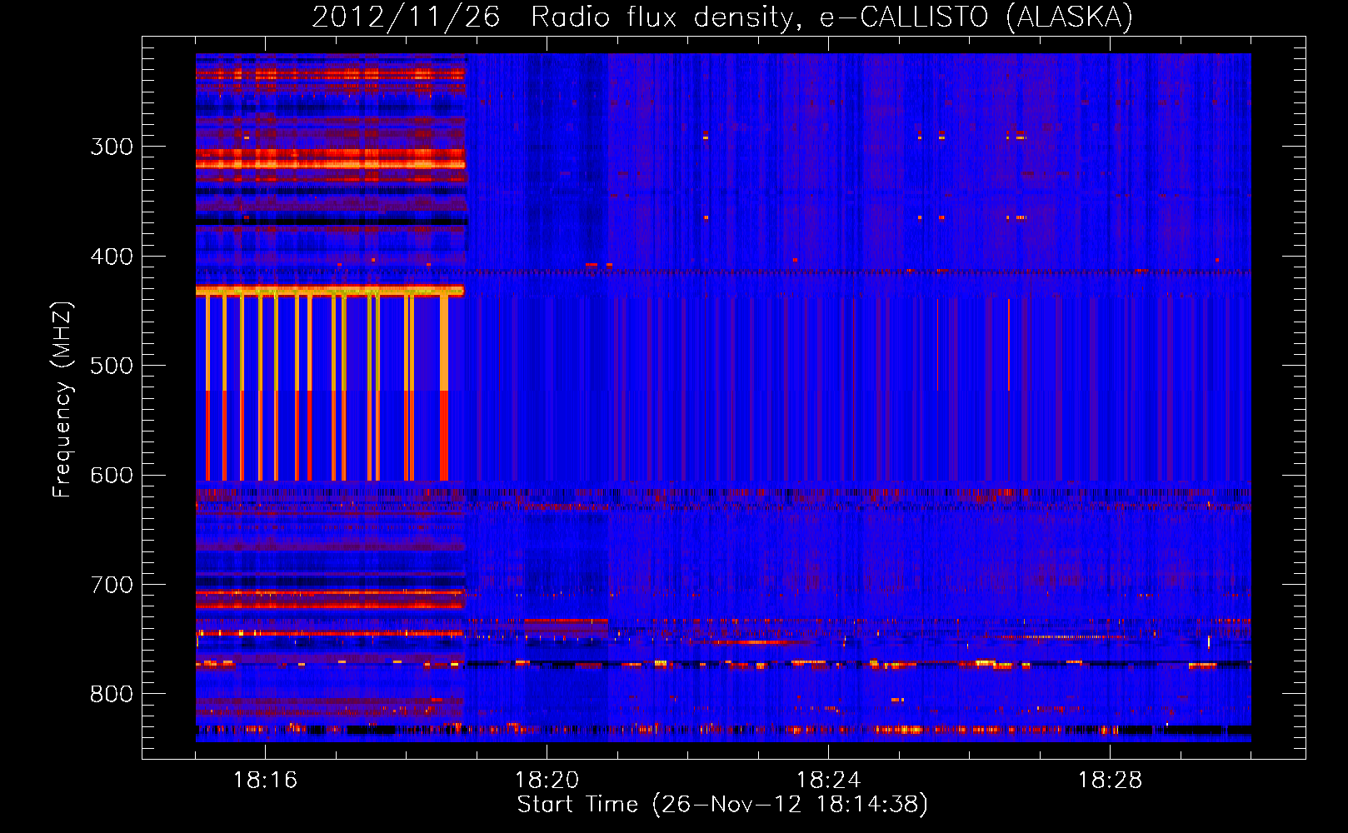The height and width of the screenshot is (833, 1348).
Task: Click the "Frequency (MHZ)" y-axis label
Action: (62, 400)
